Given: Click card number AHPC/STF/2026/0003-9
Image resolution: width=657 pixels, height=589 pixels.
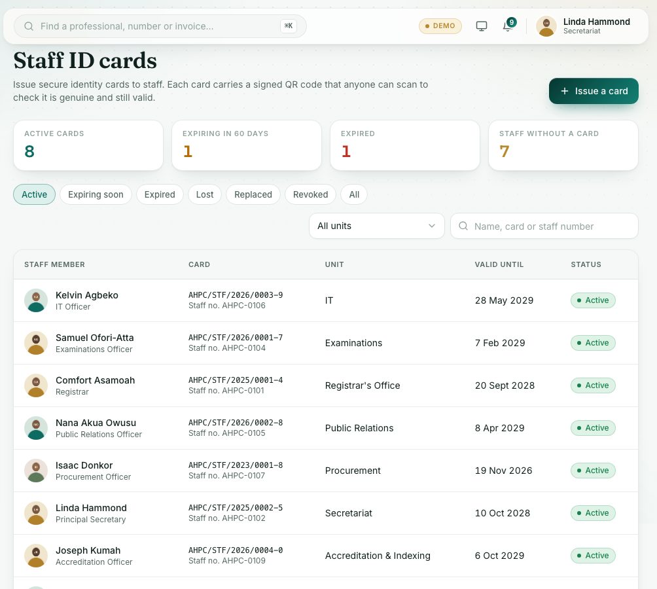Looking at the screenshot, I should coord(236,295).
